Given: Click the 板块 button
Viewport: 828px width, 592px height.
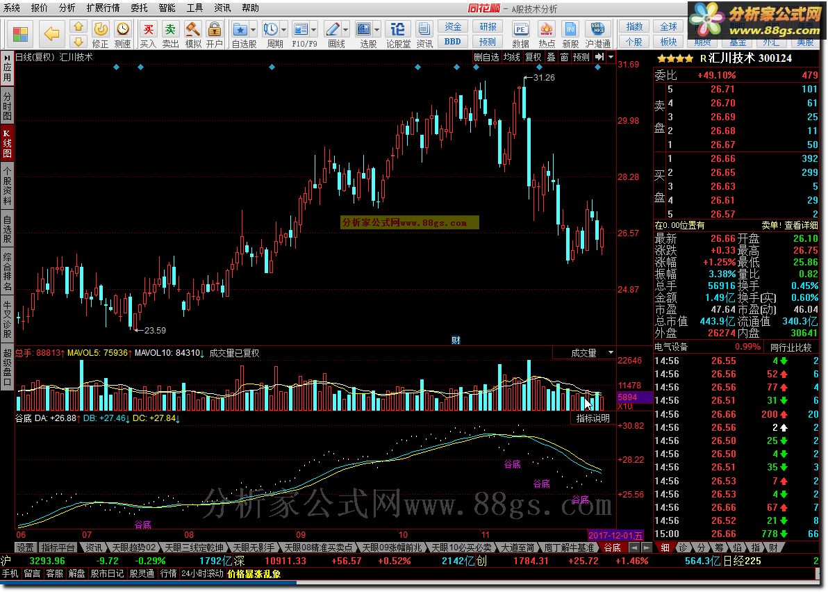Looking at the screenshot, I should 668,41.
